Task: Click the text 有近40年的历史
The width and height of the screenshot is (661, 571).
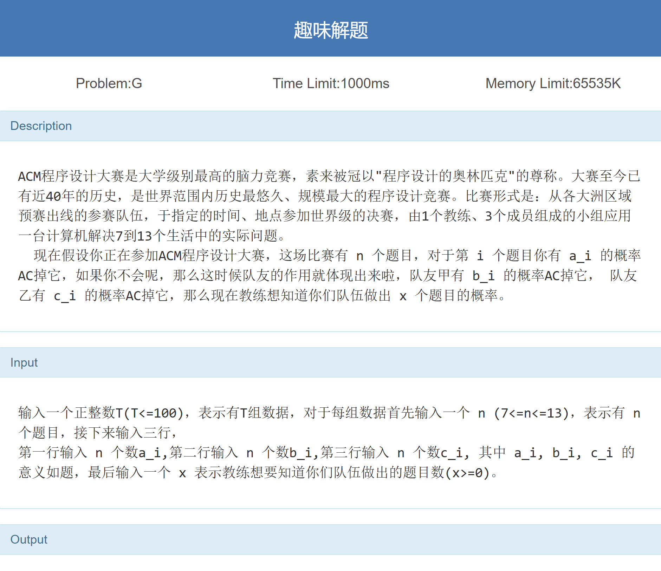Action: [67, 196]
